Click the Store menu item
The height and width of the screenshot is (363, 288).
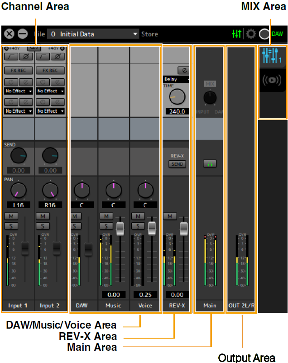click(149, 34)
